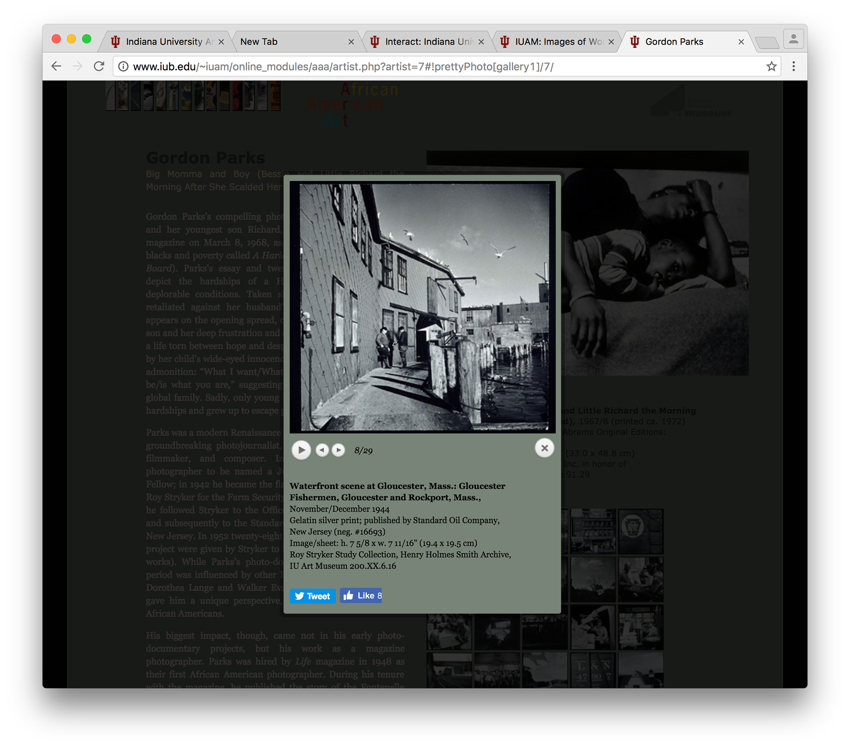Close the photo lightbox overlay
Image resolution: width=850 pixels, height=749 pixels.
(544, 448)
